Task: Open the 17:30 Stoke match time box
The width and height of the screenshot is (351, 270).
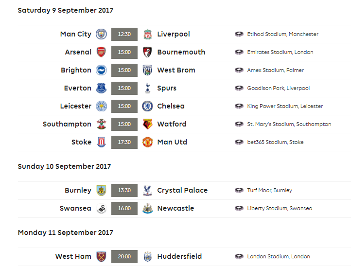Action: [124, 142]
